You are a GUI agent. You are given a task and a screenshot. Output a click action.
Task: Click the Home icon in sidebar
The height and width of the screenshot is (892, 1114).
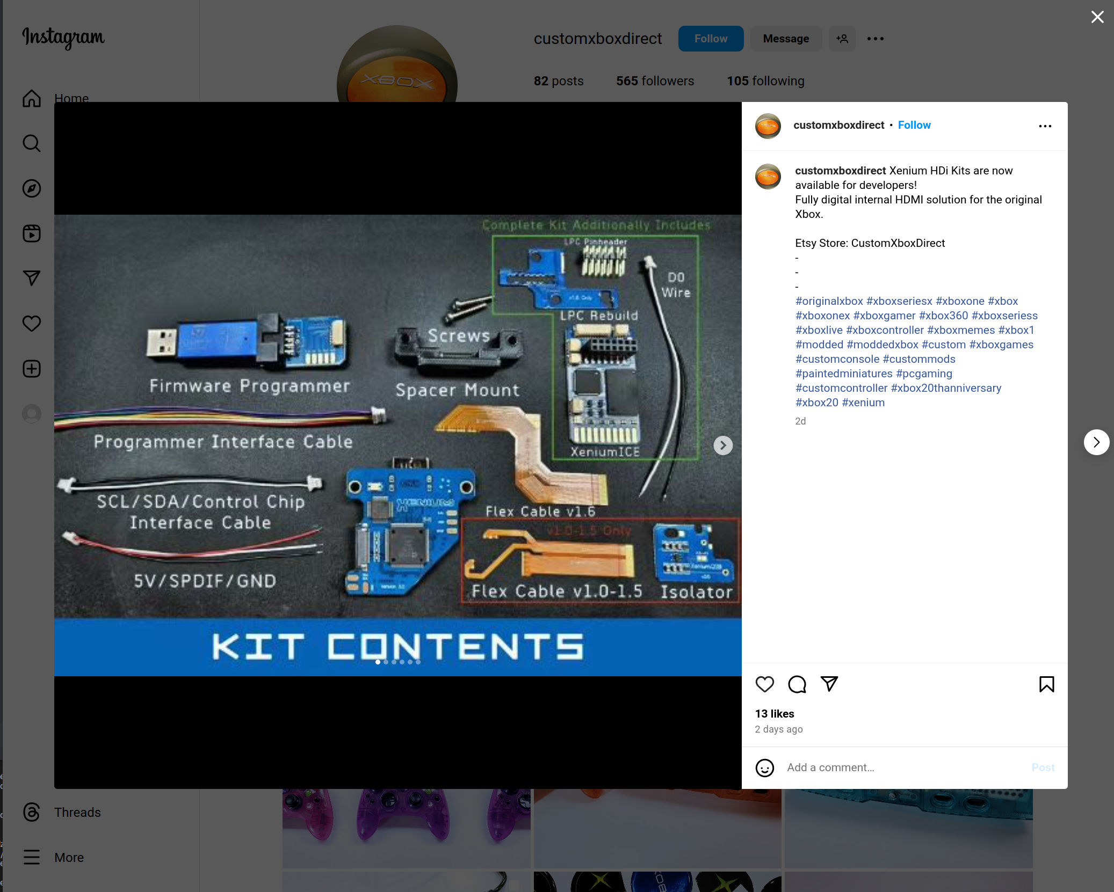(x=32, y=98)
